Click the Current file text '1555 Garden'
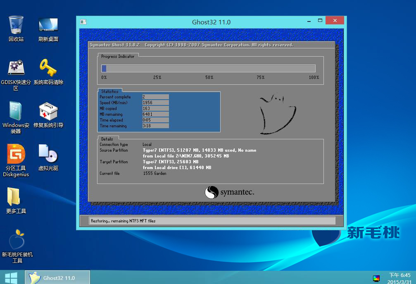The height and width of the screenshot is (284, 416). 155,173
